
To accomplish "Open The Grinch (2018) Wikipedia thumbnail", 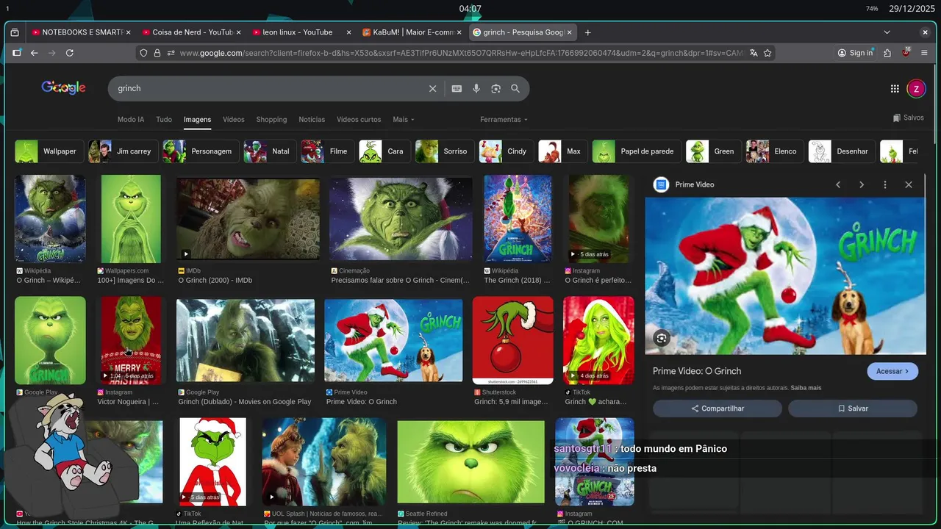I will point(518,219).
